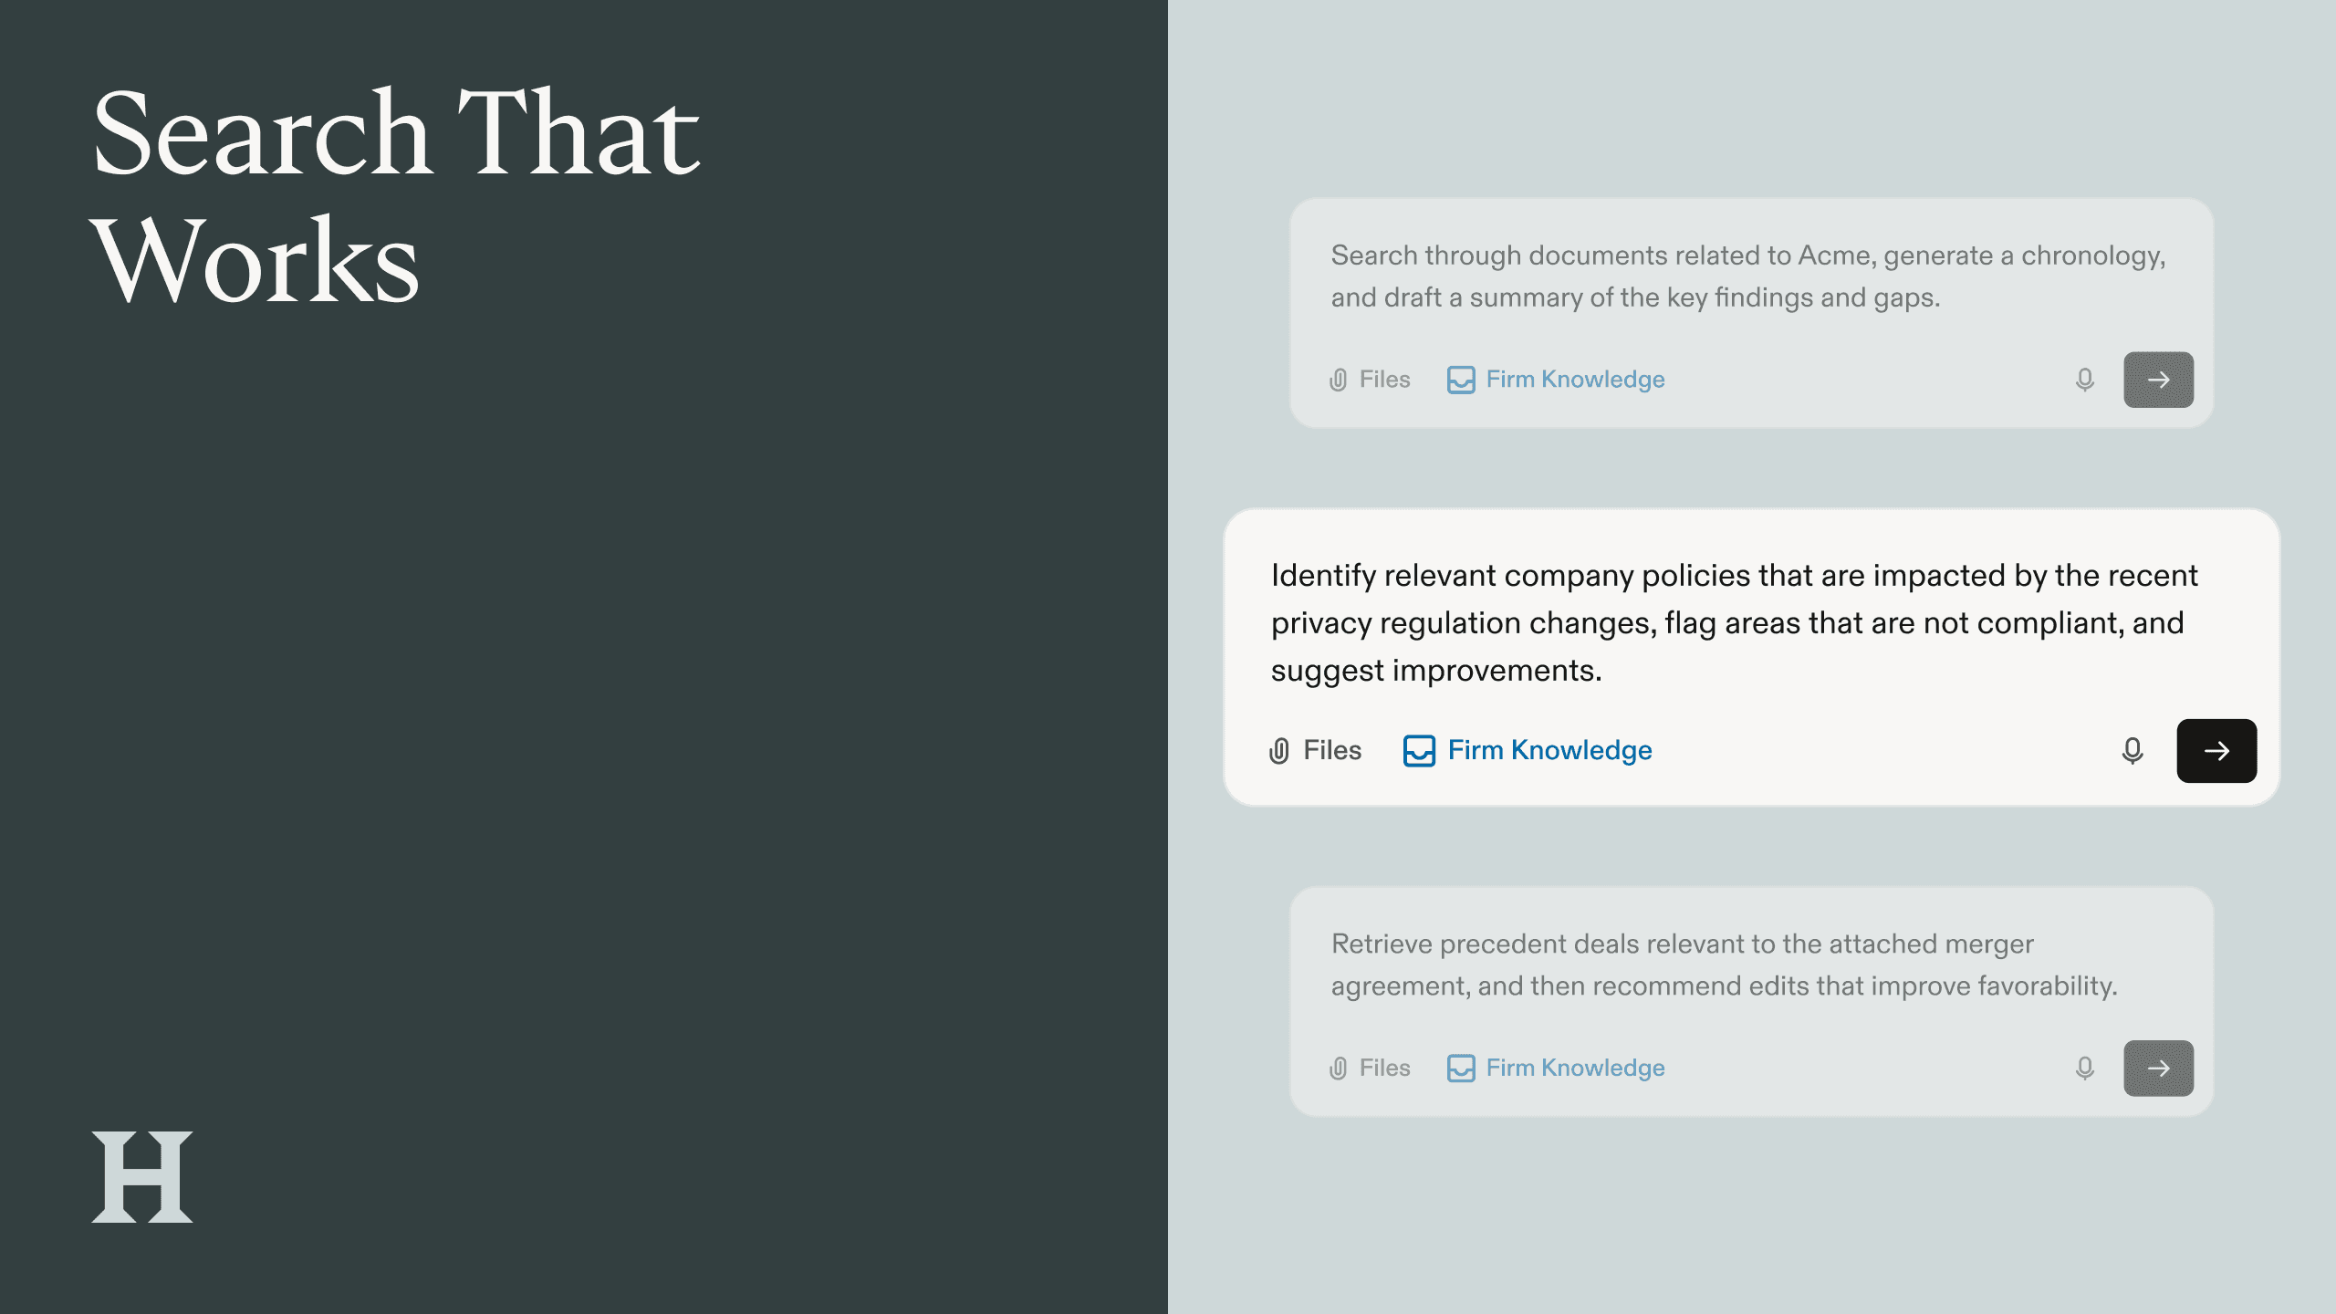Send the privacy regulation prompt using black arrow
This screenshot has height=1314, width=2336.
pos(2216,751)
